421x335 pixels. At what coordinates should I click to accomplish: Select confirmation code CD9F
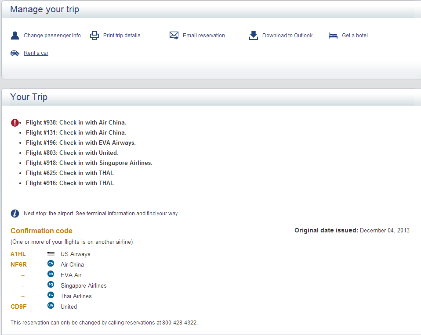coord(18,306)
